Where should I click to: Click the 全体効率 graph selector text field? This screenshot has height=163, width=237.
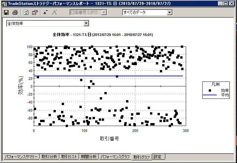pyautogui.click(x=45, y=23)
